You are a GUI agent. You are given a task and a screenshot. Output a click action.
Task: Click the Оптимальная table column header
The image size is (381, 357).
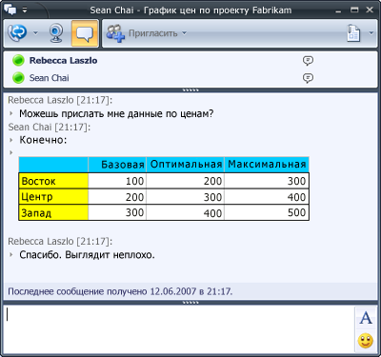pyautogui.click(x=186, y=165)
